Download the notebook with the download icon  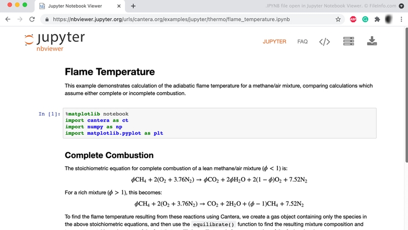point(372,41)
